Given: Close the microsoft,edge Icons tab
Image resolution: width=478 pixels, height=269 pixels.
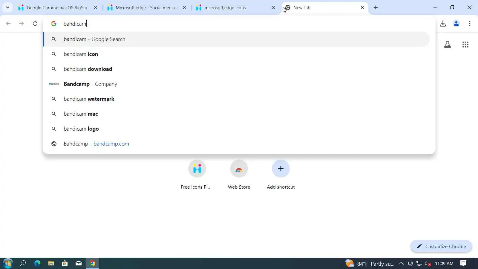Looking at the screenshot, I should 273,8.
